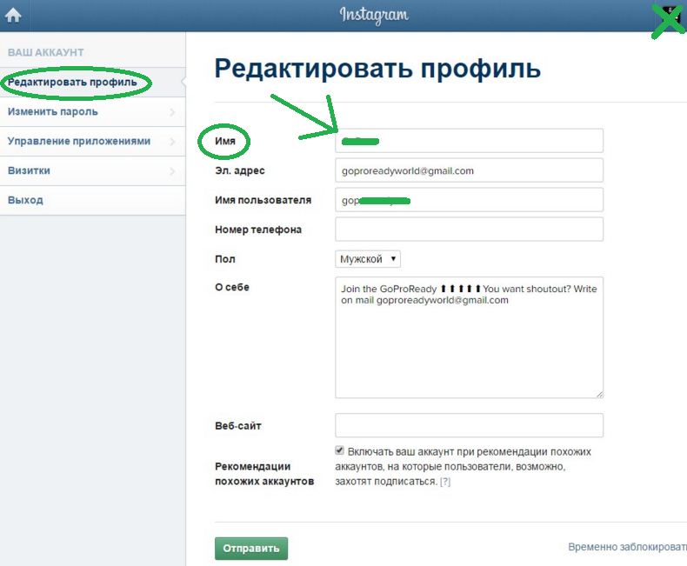Expand the chevron next to Изменить пароль

tap(172, 112)
